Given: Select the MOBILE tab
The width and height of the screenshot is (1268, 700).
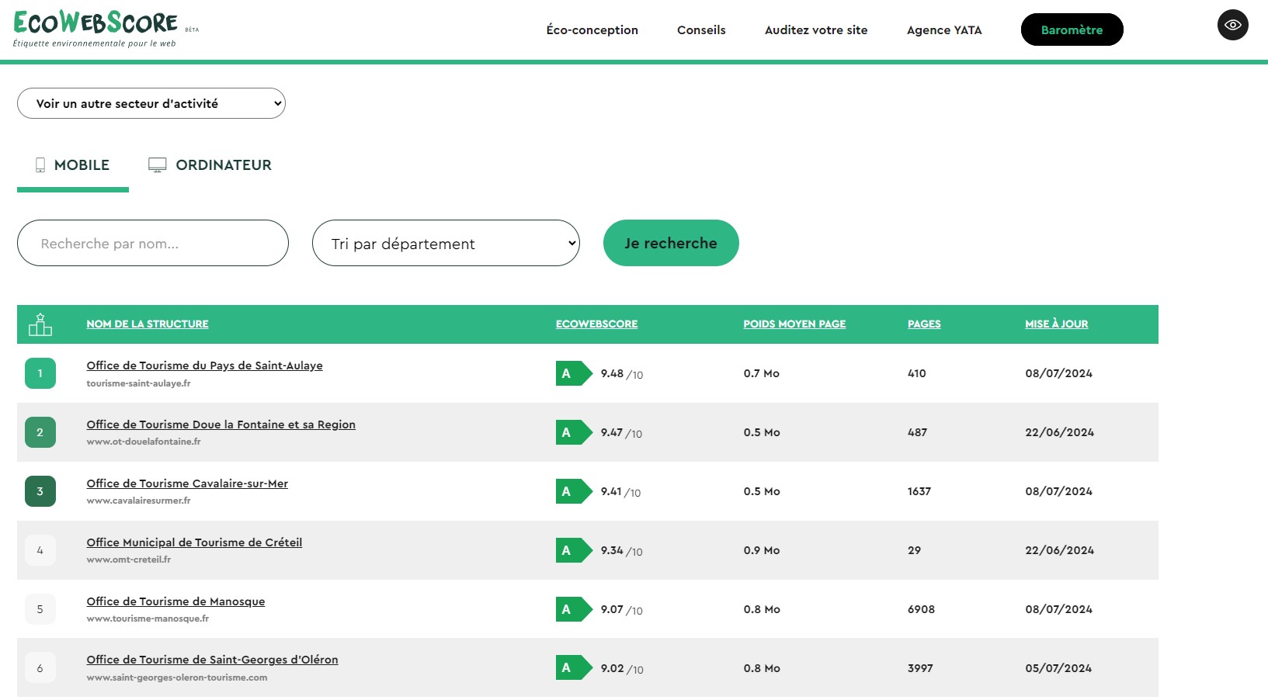Looking at the screenshot, I should (73, 165).
